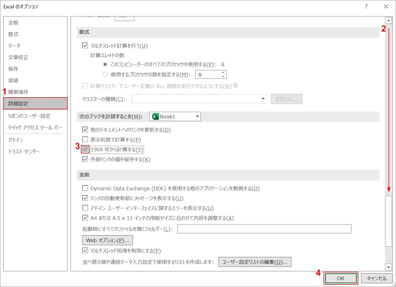The image size is (396, 287).
Task: Disable the 1904 年から計算する checkbox
Action: [85, 149]
